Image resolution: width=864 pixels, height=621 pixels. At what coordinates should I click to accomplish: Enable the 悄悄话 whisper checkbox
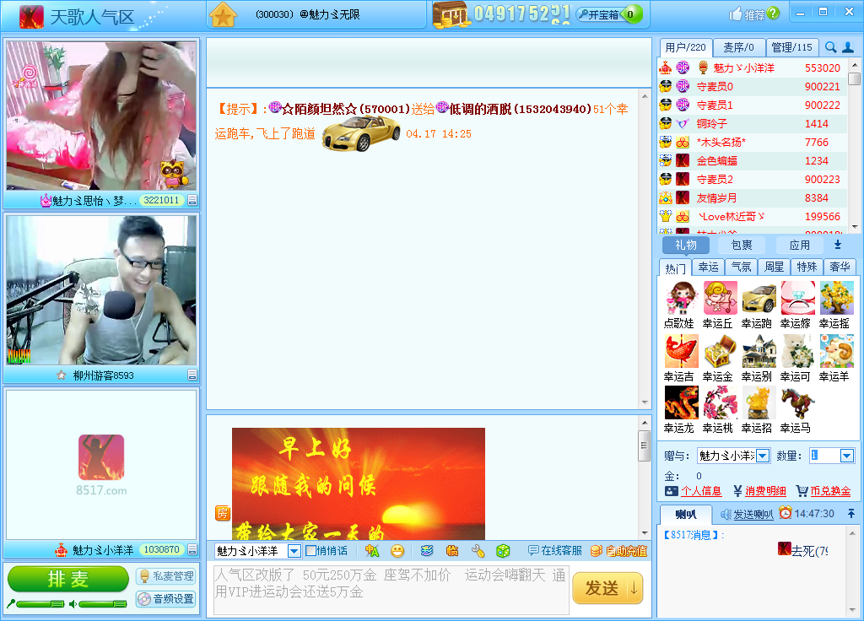[x=312, y=550]
